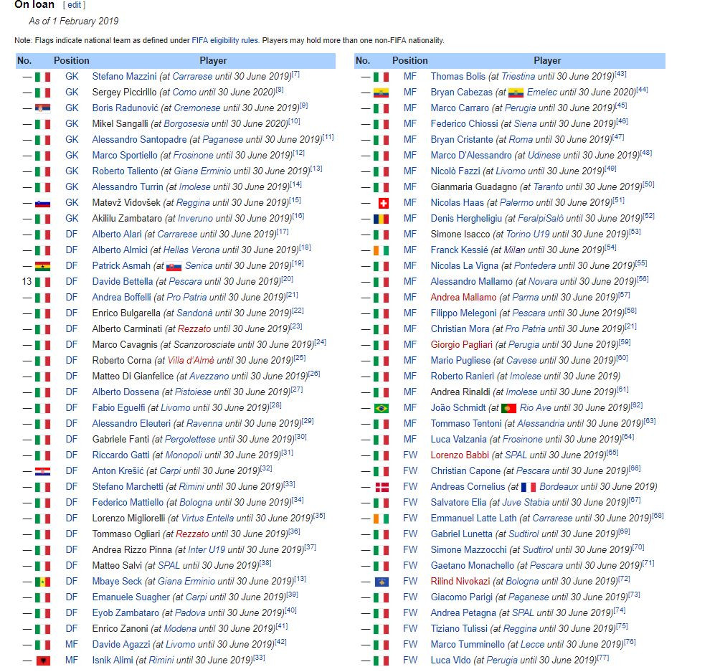This screenshot has height=672, width=720.
Task: Click the Ghana flag in Patrick Asmah's row
Action: [43, 266]
